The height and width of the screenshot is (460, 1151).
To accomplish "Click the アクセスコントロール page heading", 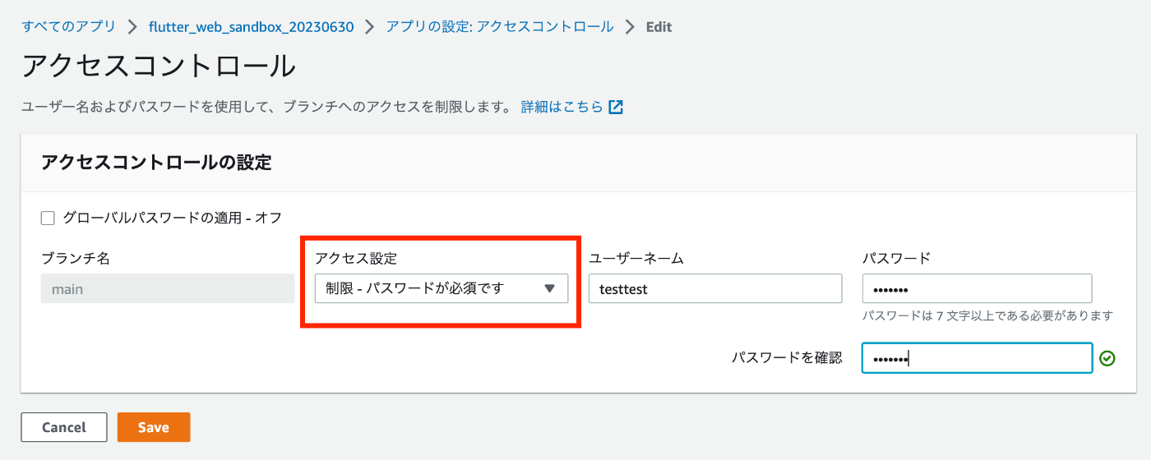I will 159,66.
